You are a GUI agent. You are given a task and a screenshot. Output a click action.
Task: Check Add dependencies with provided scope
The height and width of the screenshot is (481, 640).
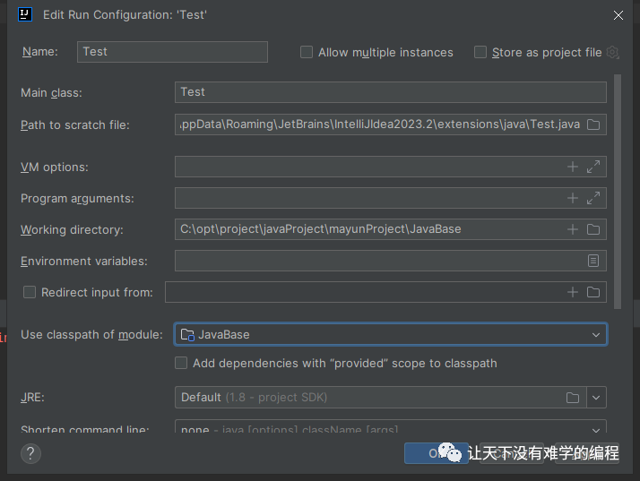pyautogui.click(x=181, y=363)
